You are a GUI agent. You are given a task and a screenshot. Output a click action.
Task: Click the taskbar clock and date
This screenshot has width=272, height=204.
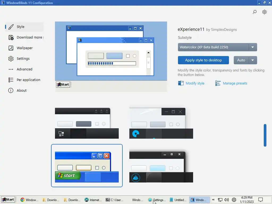247,200
